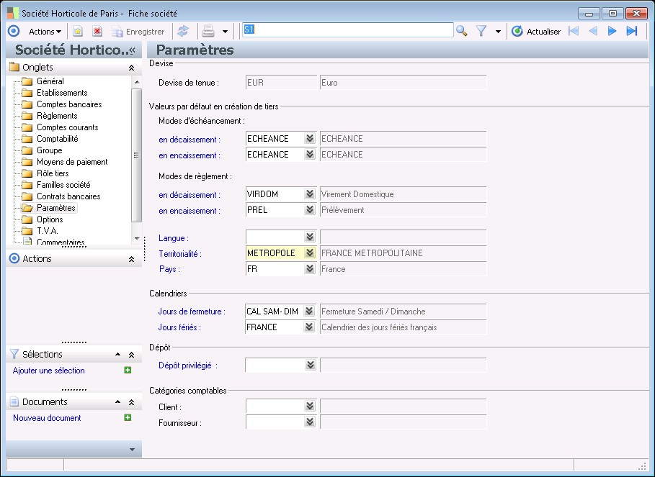Expand the Dépôt privilégié dropdown
This screenshot has width=655, height=477.
pyautogui.click(x=310, y=365)
